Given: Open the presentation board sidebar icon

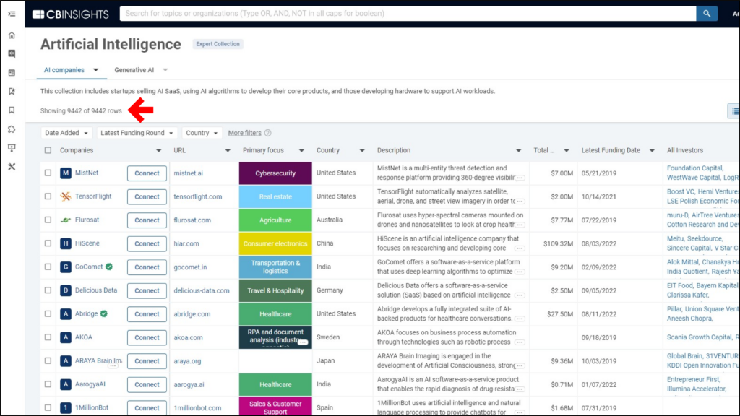Looking at the screenshot, I should (x=12, y=148).
